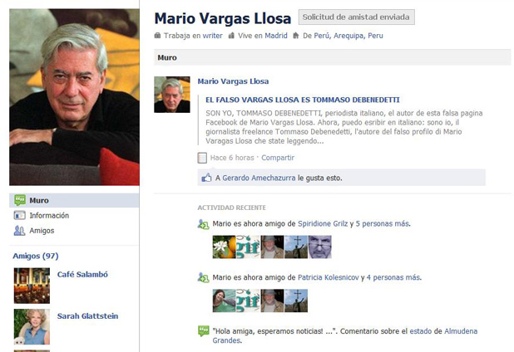Click the large profile photo
Screen dimensions: 514x352
tap(74, 97)
